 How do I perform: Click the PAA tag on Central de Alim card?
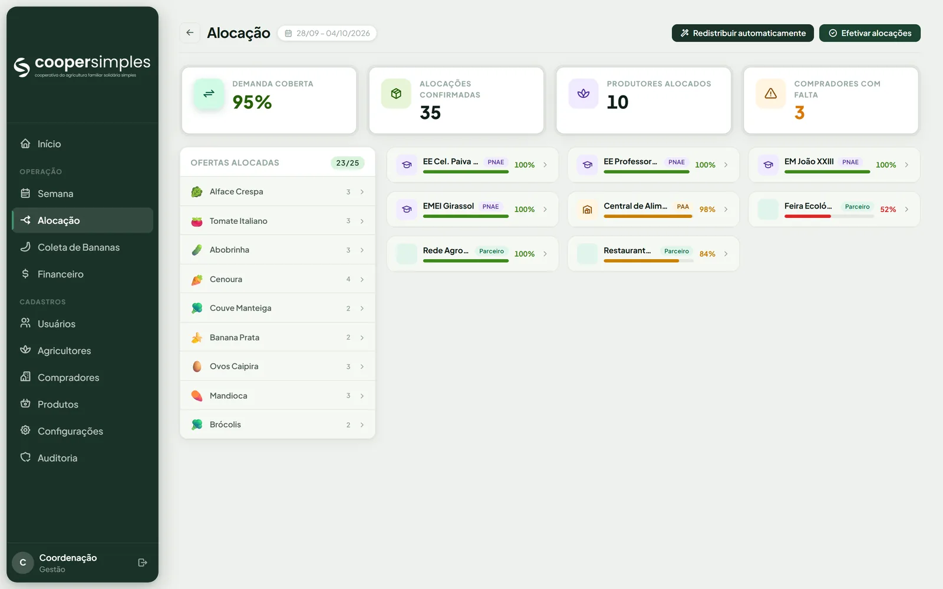[x=682, y=207]
